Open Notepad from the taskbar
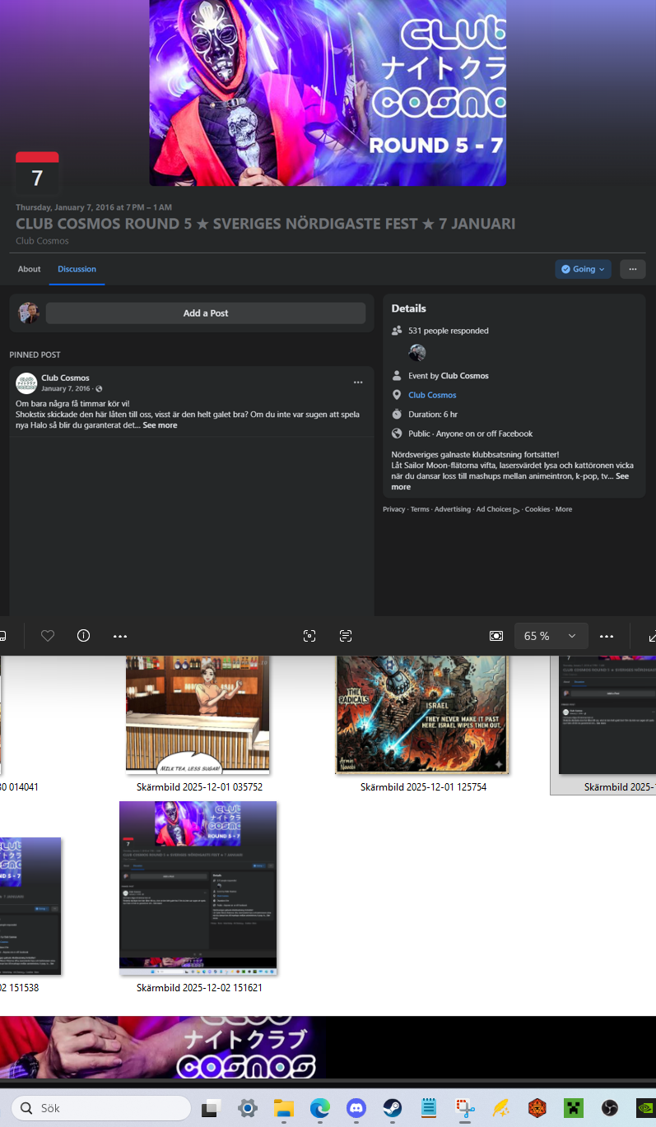656x1127 pixels. pyautogui.click(x=428, y=1108)
